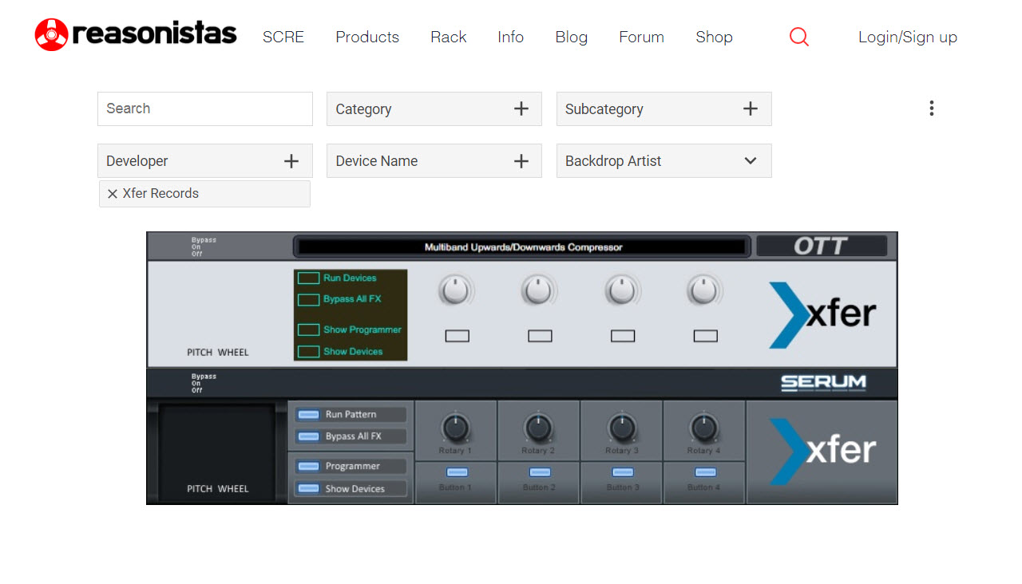
Task: Open the three-dot more options menu
Action: [x=931, y=109]
